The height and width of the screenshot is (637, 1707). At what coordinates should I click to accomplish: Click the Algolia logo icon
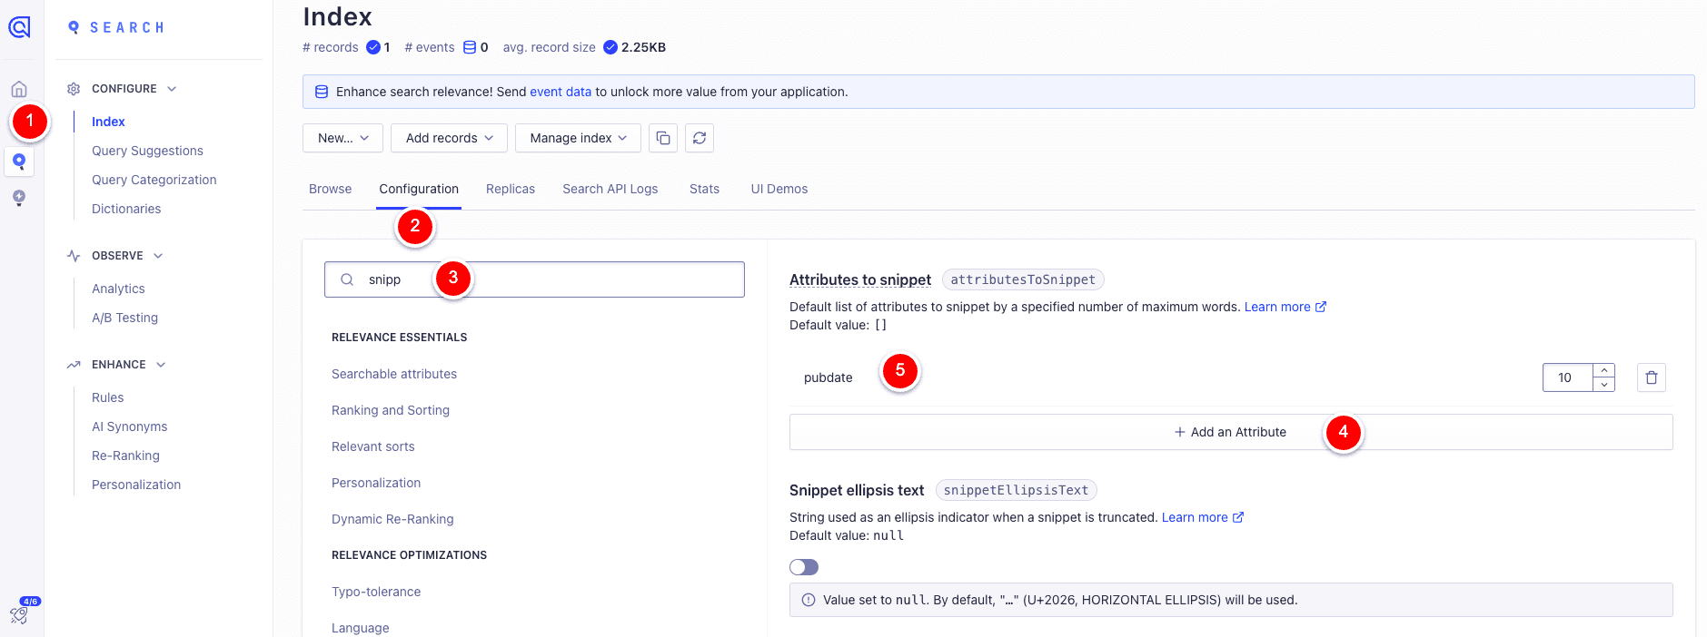[x=19, y=27]
